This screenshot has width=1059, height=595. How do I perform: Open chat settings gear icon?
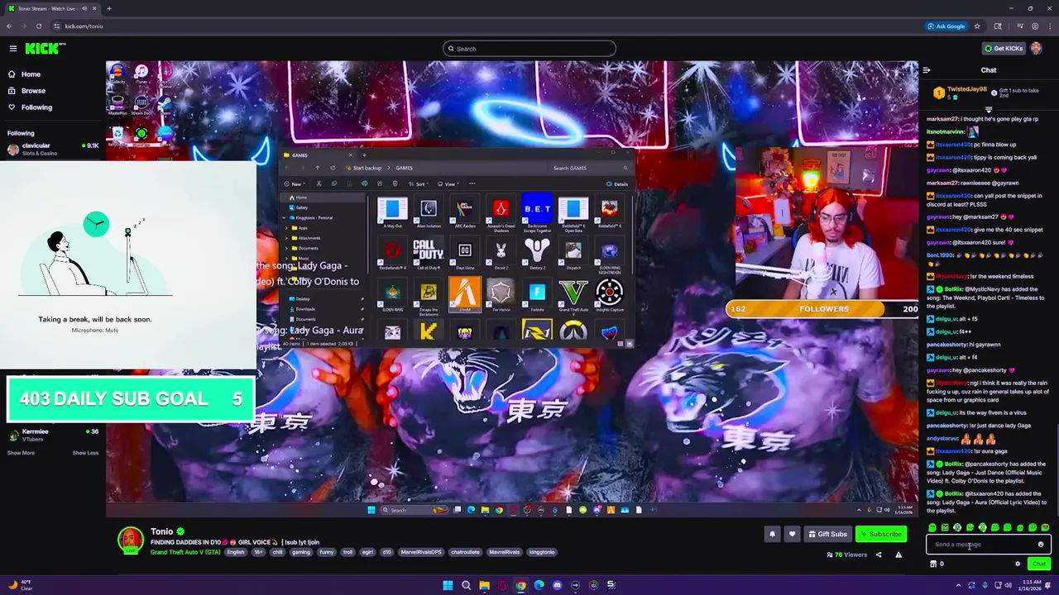(x=1018, y=564)
